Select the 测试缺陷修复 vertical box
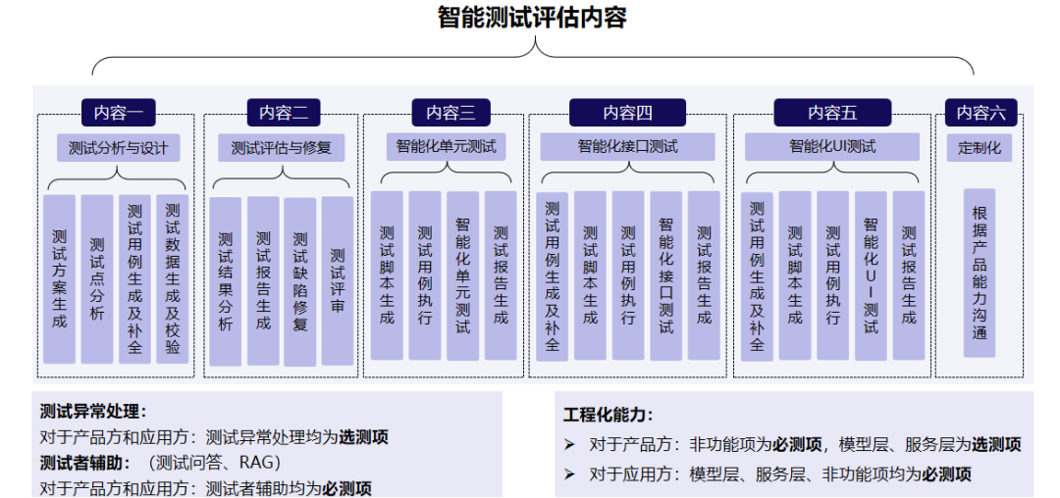This screenshot has height=498, width=1060. pyautogui.click(x=300, y=281)
